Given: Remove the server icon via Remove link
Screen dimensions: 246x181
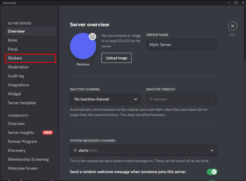Looking at the screenshot, I should tap(83, 64).
